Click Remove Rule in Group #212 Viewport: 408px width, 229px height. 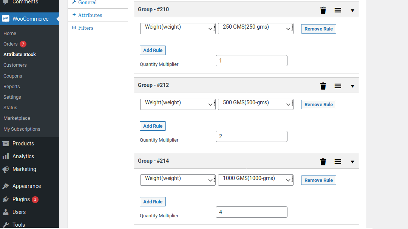pyautogui.click(x=318, y=105)
